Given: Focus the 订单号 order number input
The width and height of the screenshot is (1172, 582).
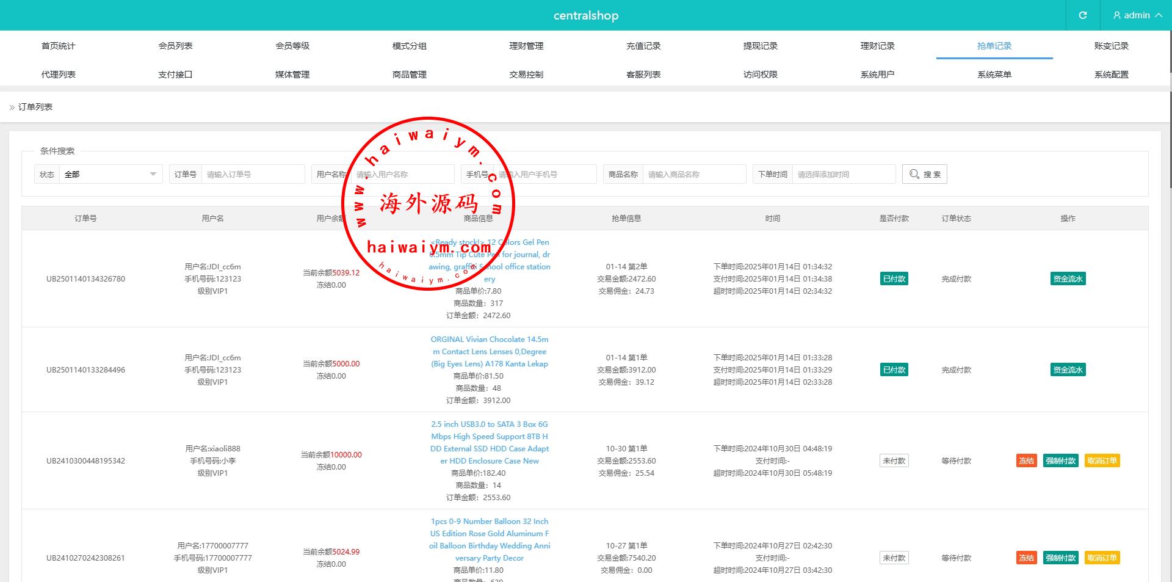Looking at the screenshot, I should 253,174.
